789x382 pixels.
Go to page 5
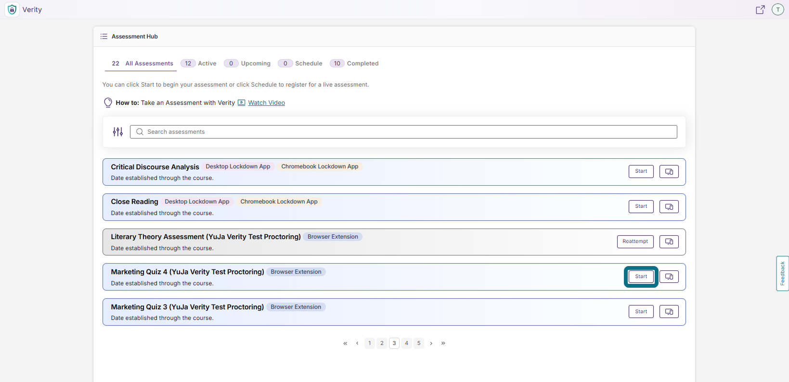point(419,344)
